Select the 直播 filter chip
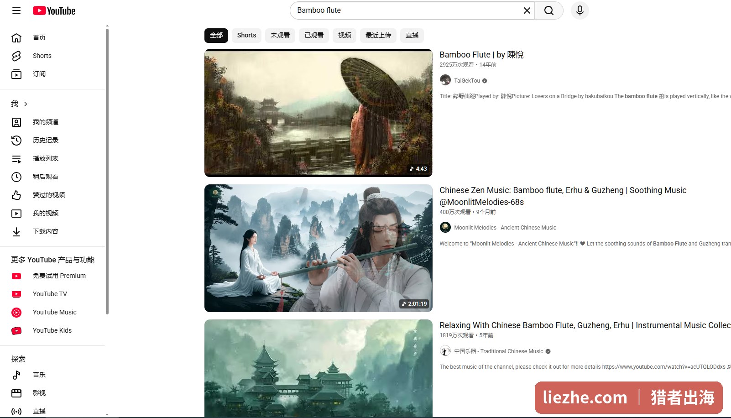Screen dimensions: 731x418 (412, 35)
